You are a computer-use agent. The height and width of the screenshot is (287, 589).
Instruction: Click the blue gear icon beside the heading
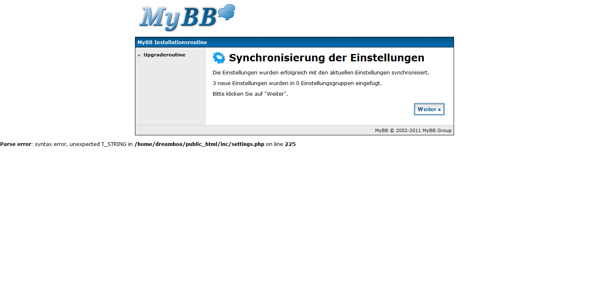click(x=219, y=58)
